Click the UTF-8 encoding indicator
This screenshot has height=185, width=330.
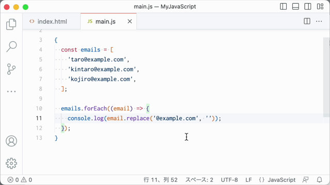(229, 180)
